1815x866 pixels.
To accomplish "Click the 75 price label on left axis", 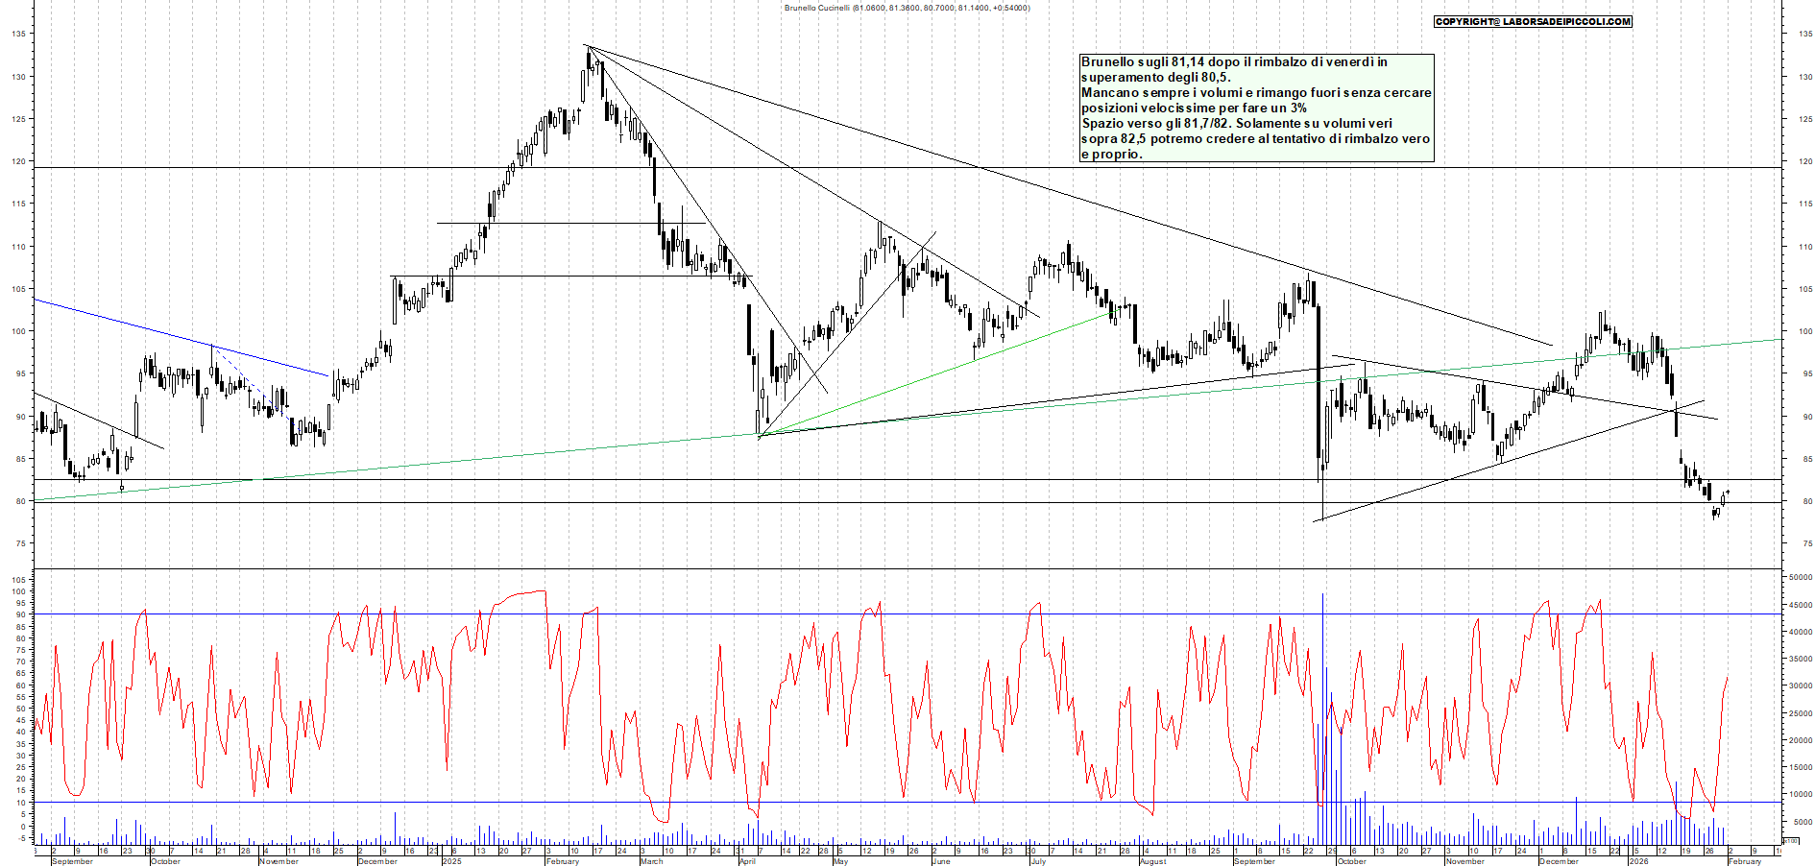I will coord(19,543).
